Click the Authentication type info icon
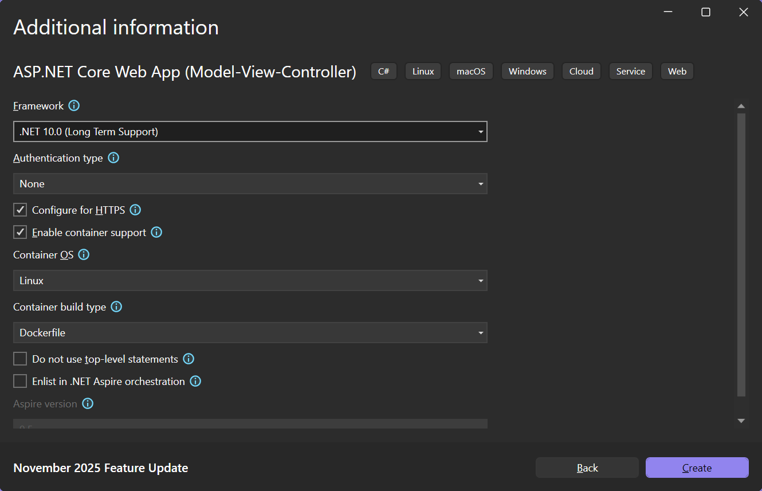This screenshot has width=762, height=491. coord(113,158)
